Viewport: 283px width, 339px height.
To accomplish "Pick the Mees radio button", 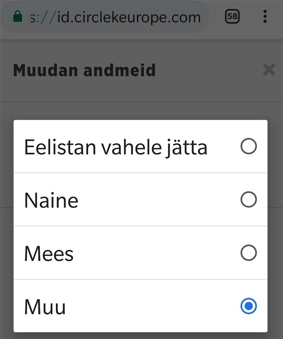I will (249, 253).
